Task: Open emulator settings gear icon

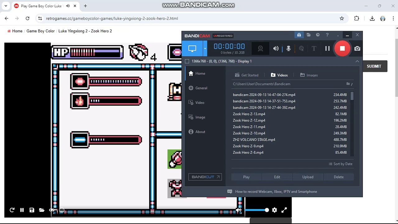Action: pyautogui.click(x=274, y=210)
